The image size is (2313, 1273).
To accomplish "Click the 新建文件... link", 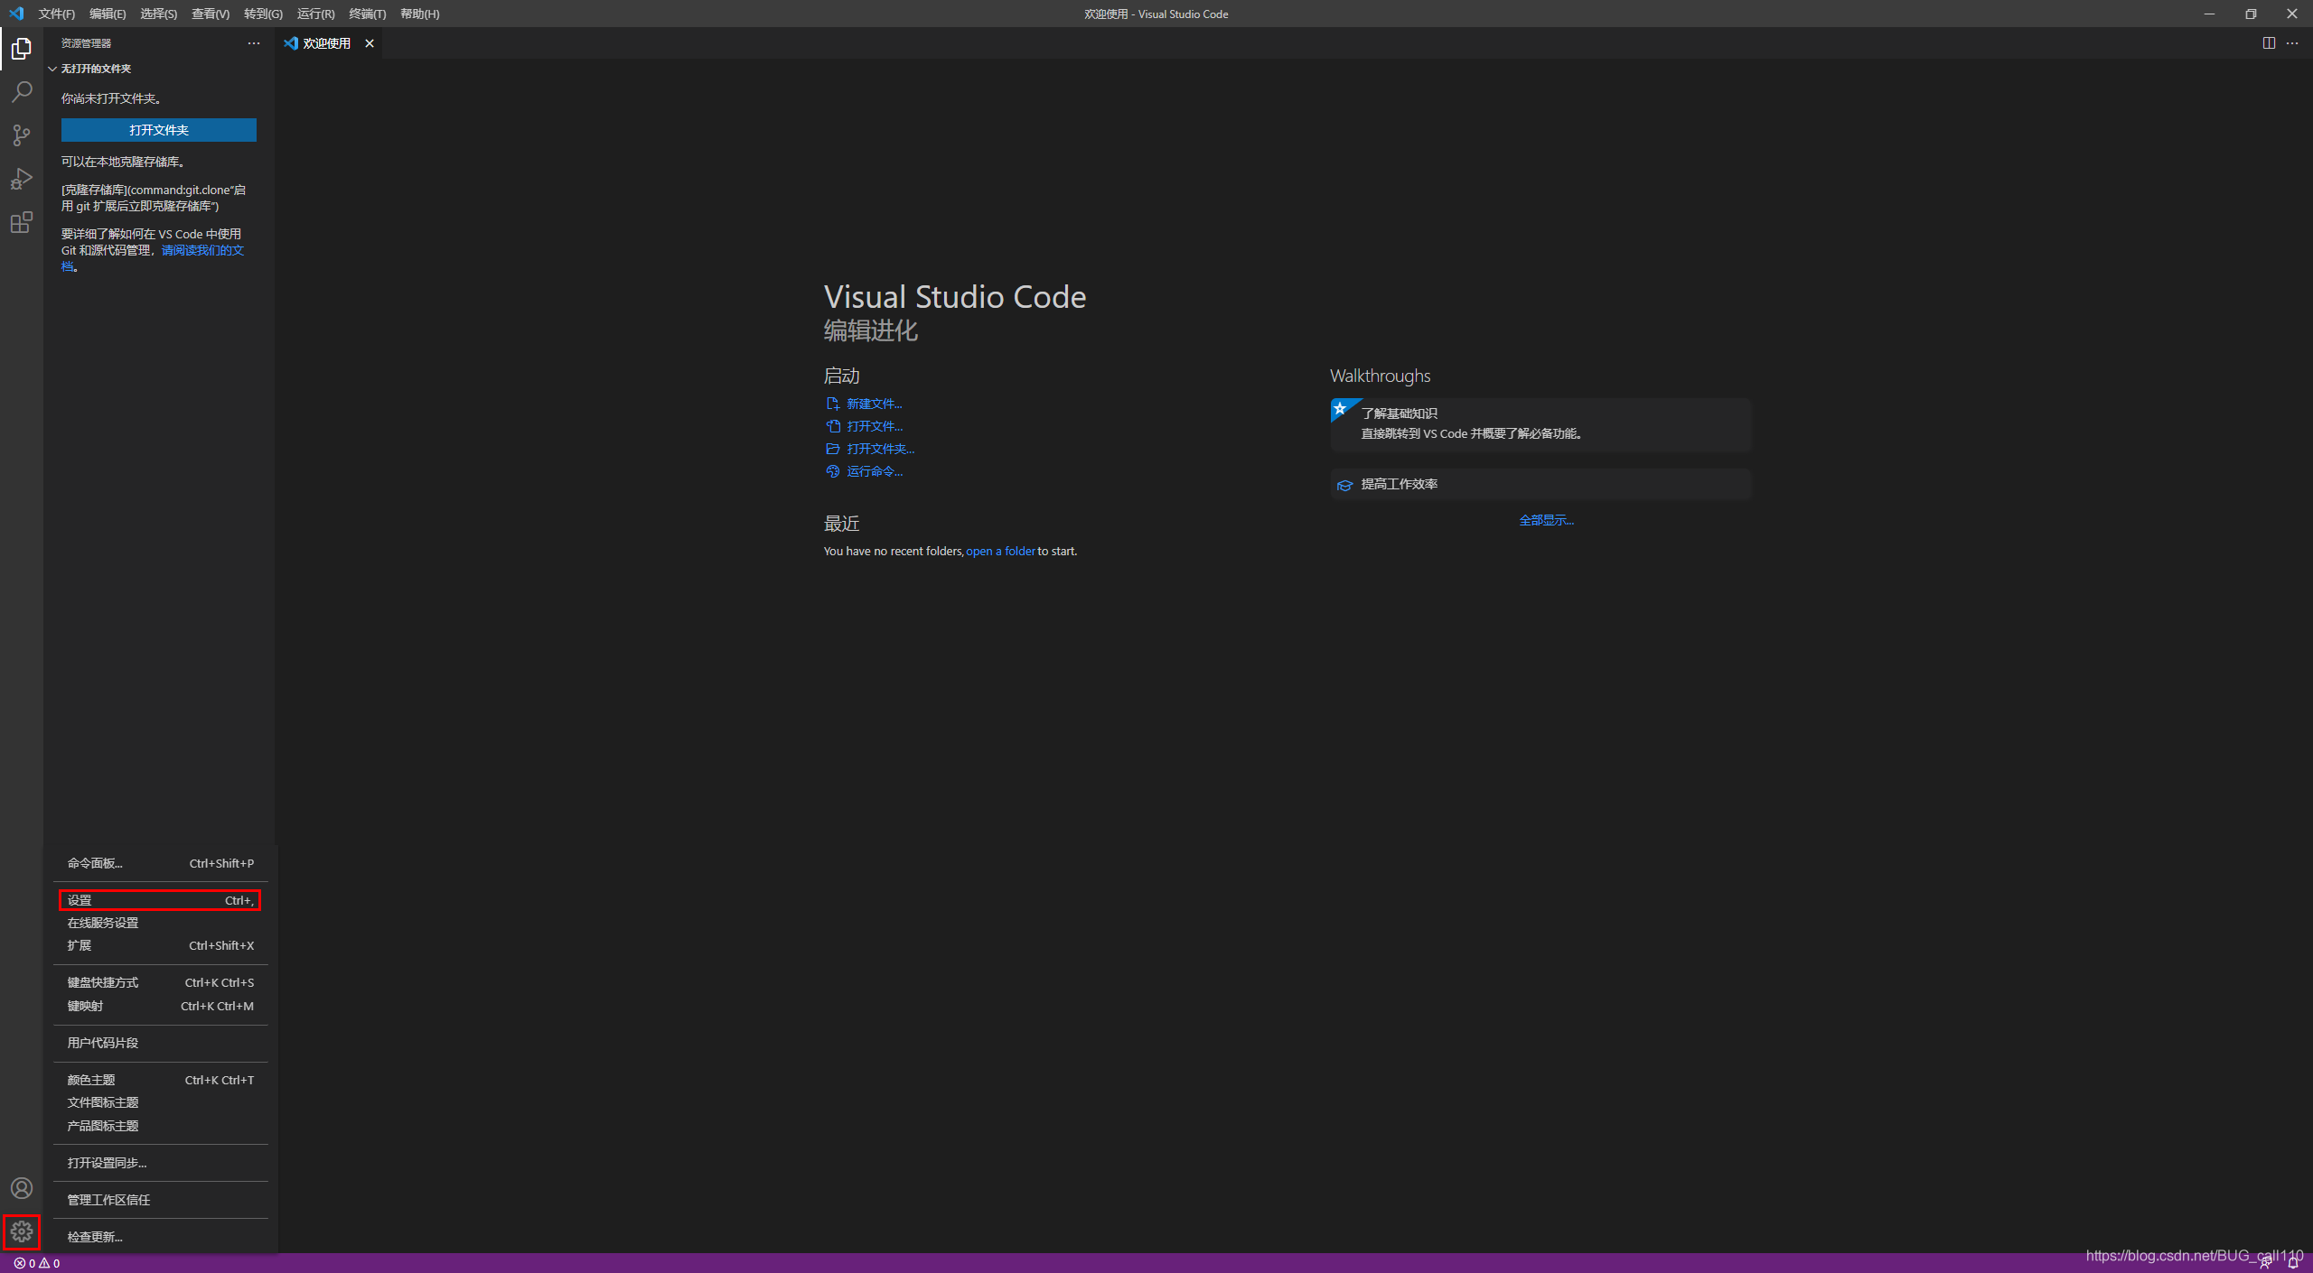I will (874, 404).
